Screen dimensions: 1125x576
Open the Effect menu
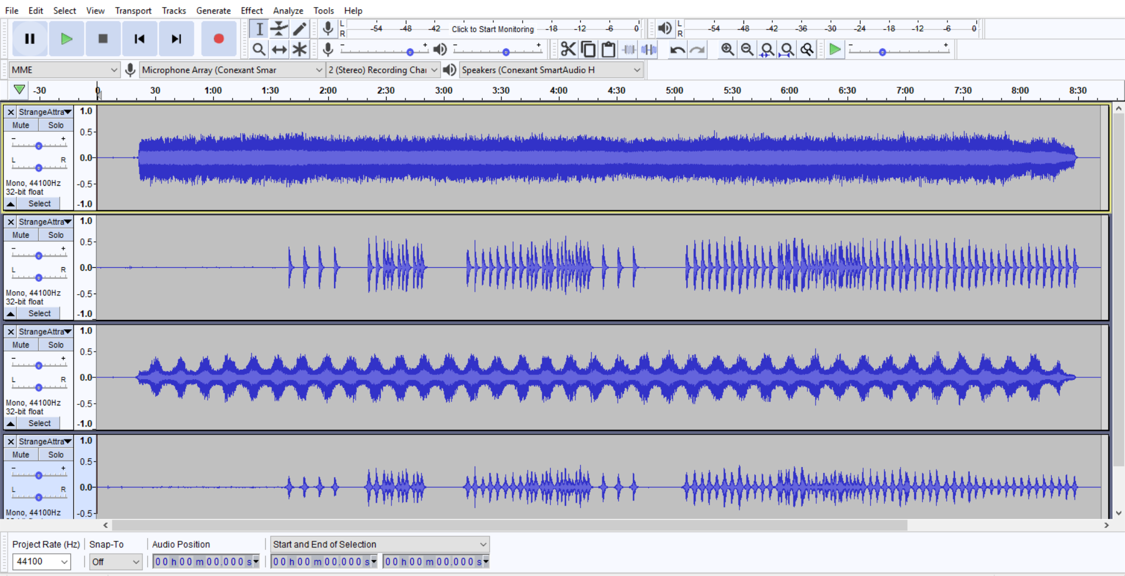252,11
